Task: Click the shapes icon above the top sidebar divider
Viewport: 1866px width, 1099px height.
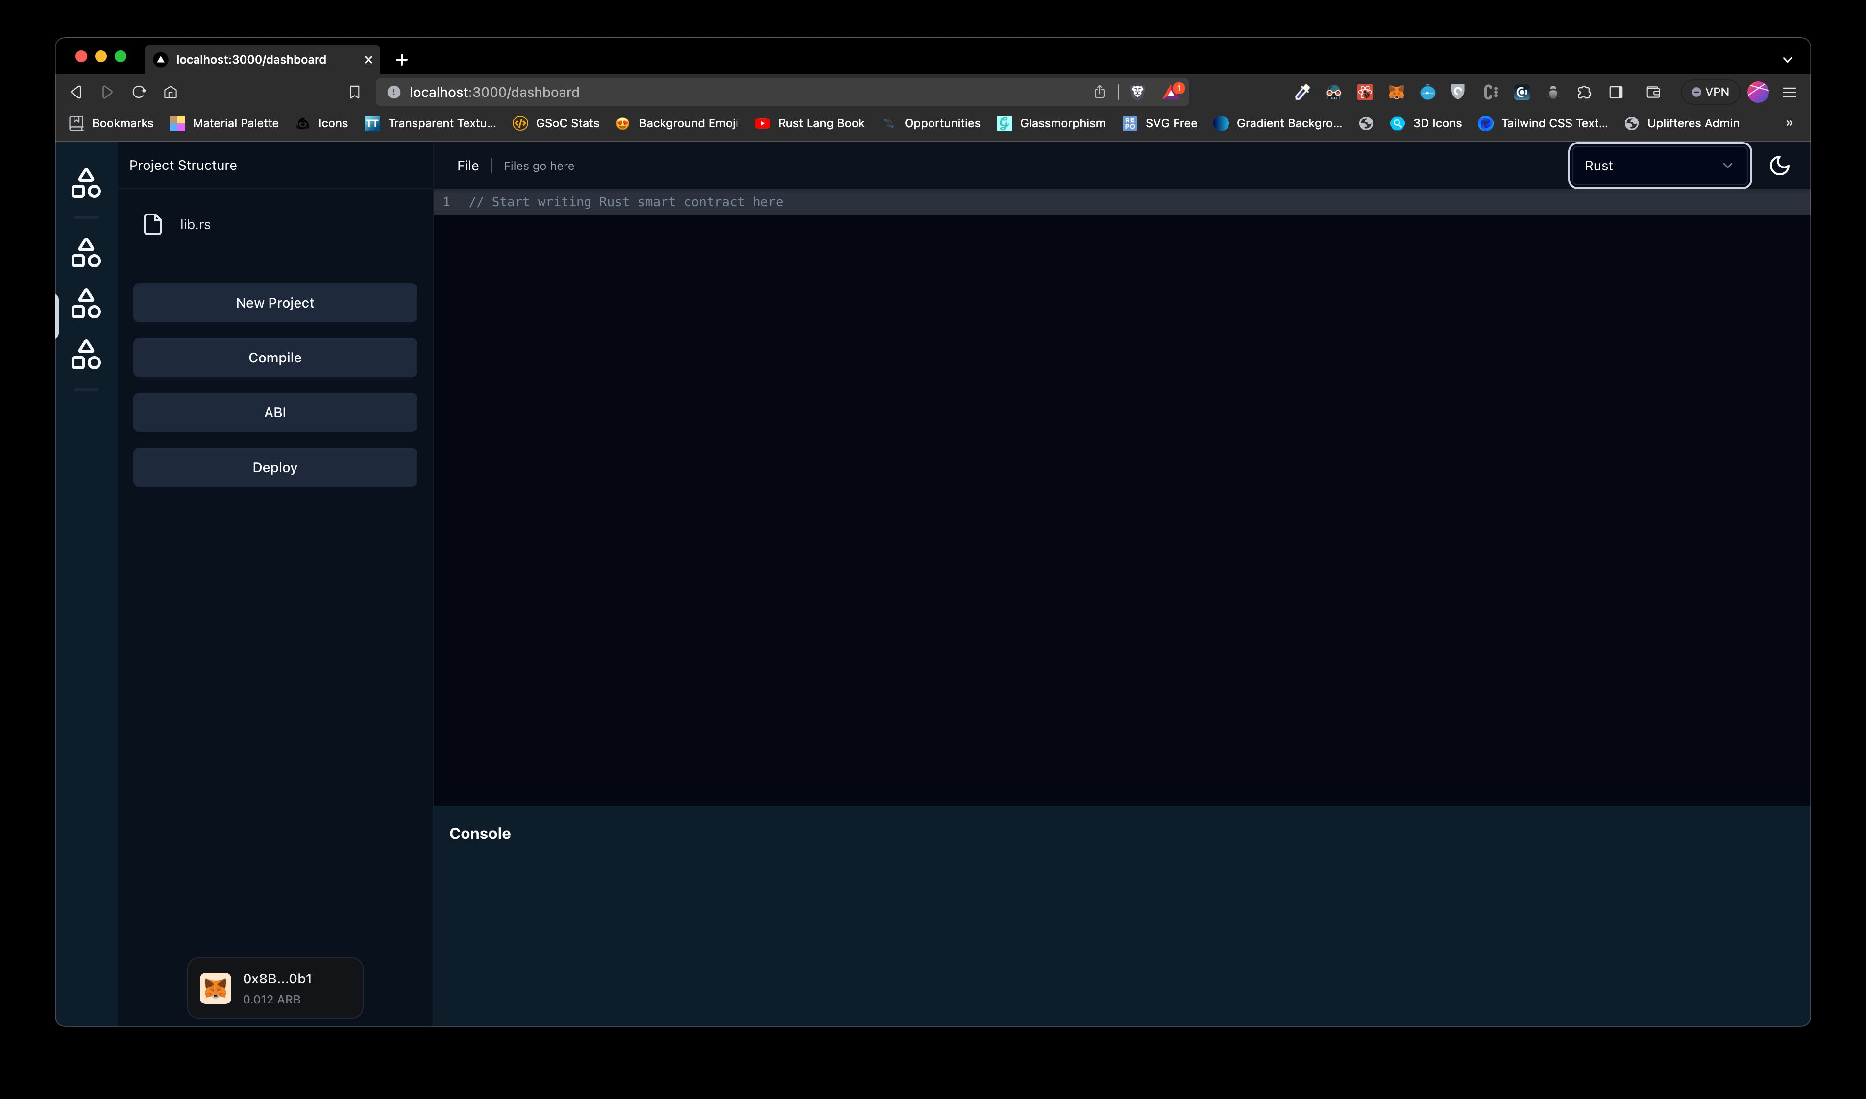Action: point(86,183)
